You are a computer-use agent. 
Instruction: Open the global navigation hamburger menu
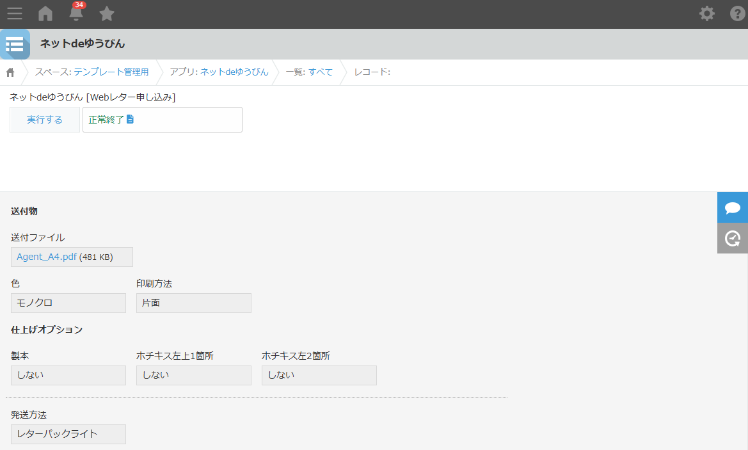click(14, 13)
